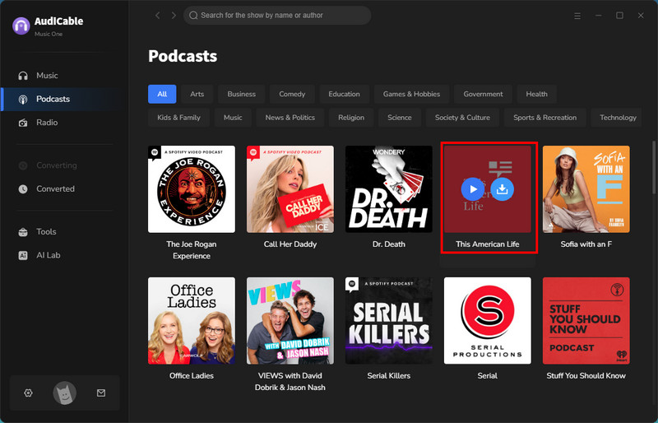Filter podcasts by Society & Culture
The width and height of the screenshot is (658, 423).
(x=462, y=118)
